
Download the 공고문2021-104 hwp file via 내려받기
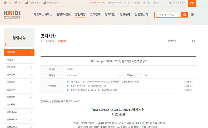tap(189, 82)
